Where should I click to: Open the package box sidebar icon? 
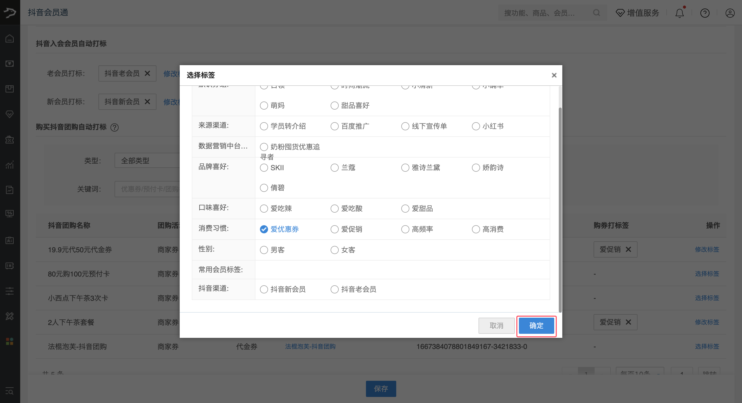10,89
